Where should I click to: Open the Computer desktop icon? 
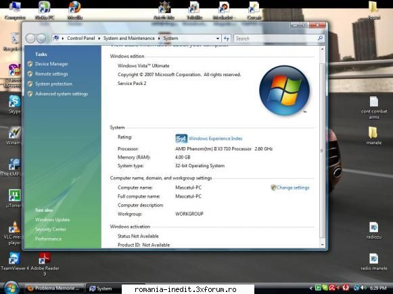(15, 11)
